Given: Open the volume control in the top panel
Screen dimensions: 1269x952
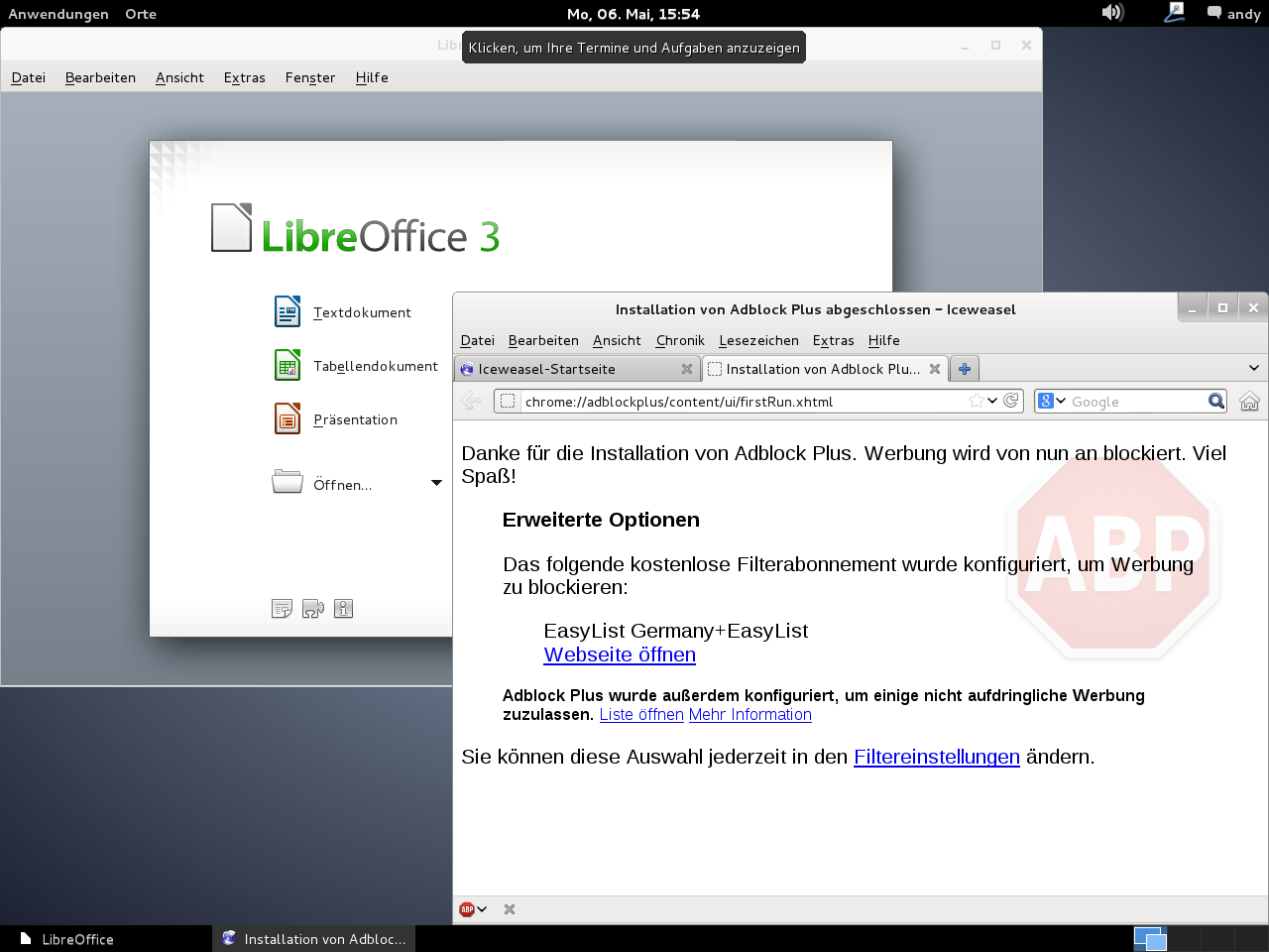Looking at the screenshot, I should (1112, 13).
